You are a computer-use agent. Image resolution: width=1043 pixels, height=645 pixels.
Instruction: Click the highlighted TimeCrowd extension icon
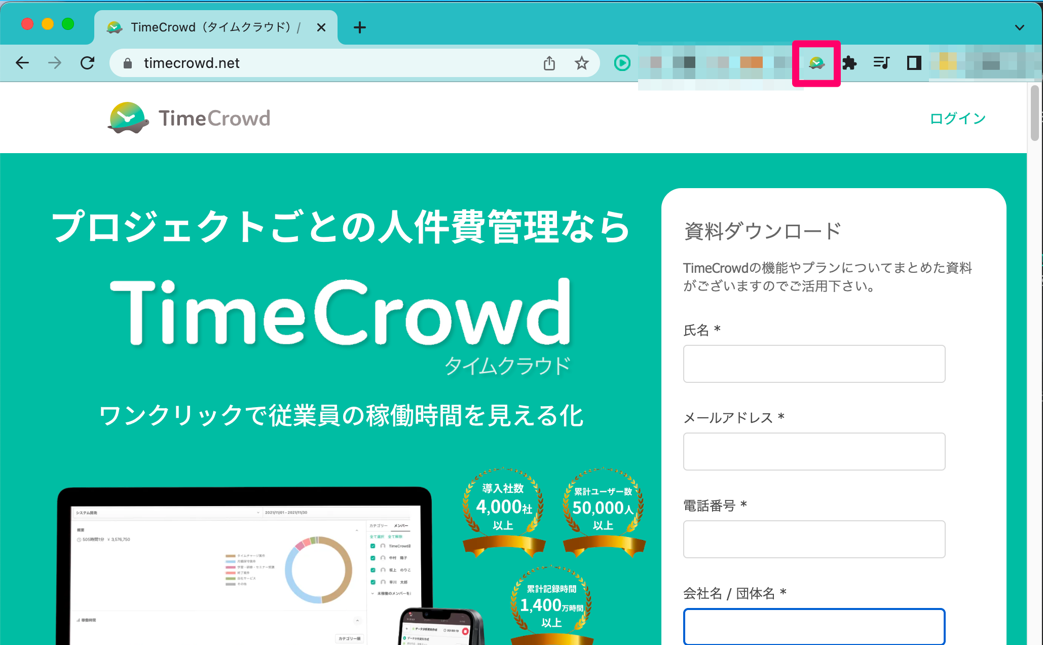[816, 63]
